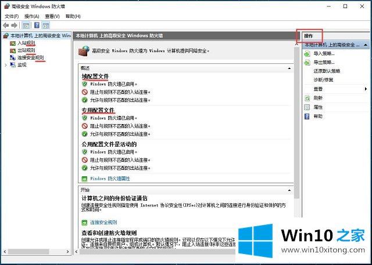
Task: Click the green arrow icon beside Windows 防火墙属性
Action: tap(84, 179)
